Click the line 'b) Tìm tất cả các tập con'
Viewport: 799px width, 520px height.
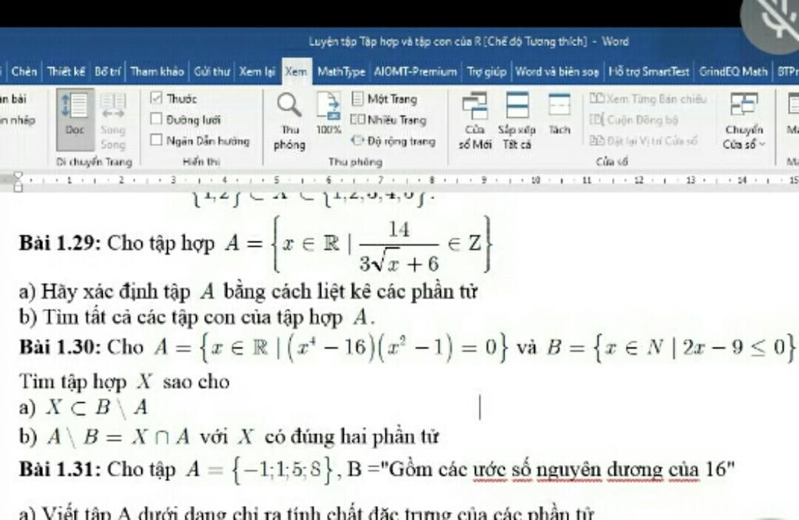[197, 318]
